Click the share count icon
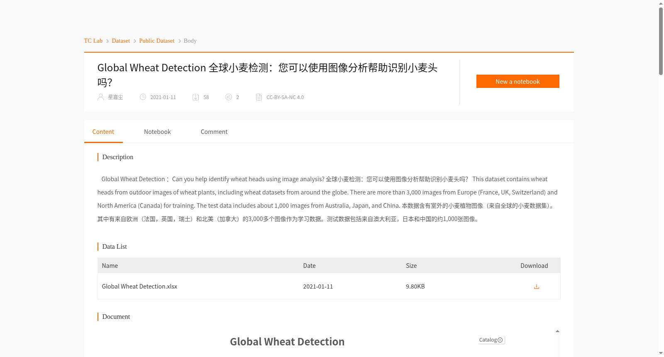This screenshot has height=357, width=664. click(x=228, y=97)
